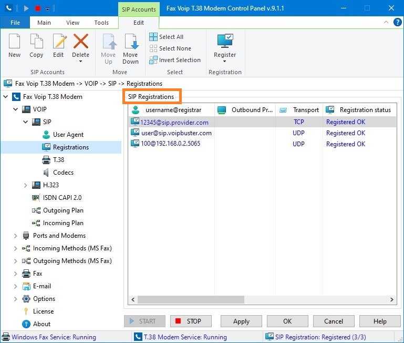
Task: Click the blue play icon in quick access bar
Action: (26, 8)
